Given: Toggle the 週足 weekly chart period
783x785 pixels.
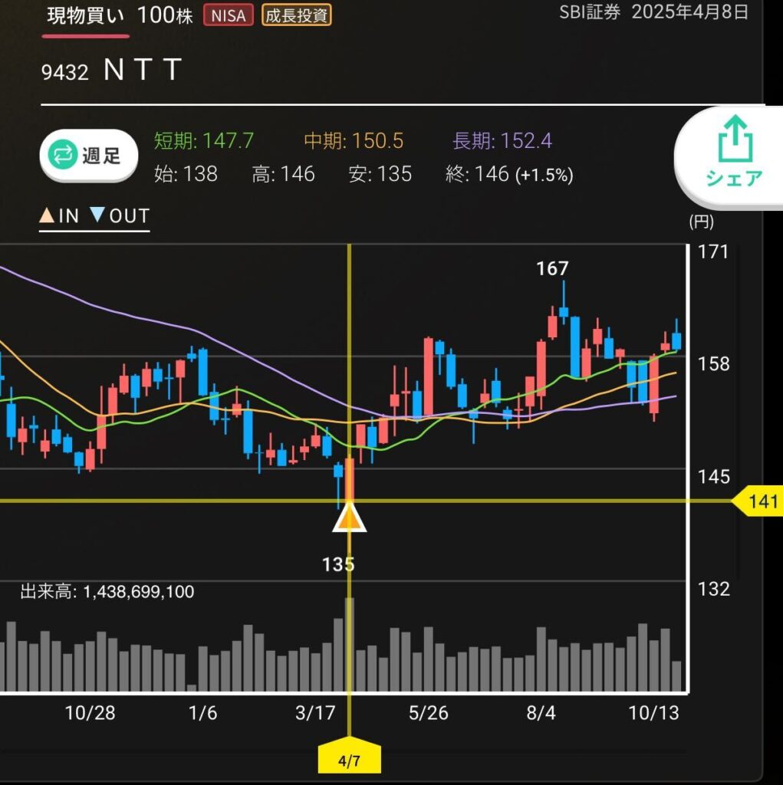Looking at the screenshot, I should pos(89,156).
